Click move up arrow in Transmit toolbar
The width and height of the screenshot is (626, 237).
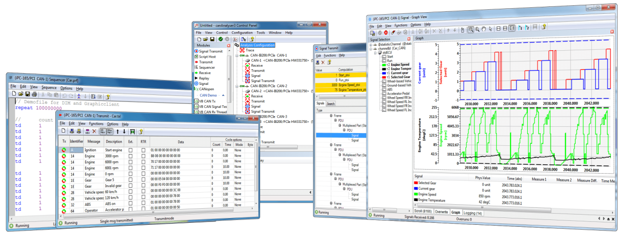pos(117,132)
